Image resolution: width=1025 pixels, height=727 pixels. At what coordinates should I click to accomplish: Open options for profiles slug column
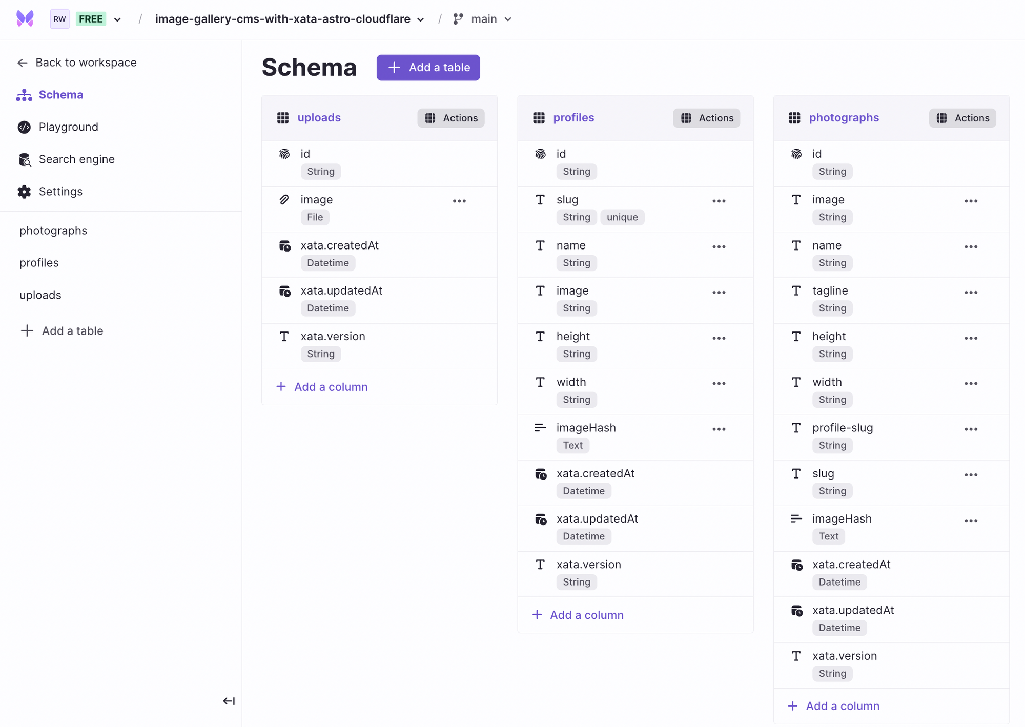pos(719,201)
